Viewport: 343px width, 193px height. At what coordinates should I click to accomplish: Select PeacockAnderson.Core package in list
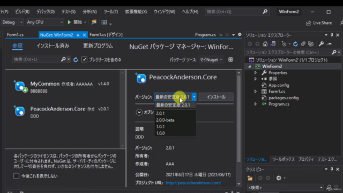click(63, 112)
